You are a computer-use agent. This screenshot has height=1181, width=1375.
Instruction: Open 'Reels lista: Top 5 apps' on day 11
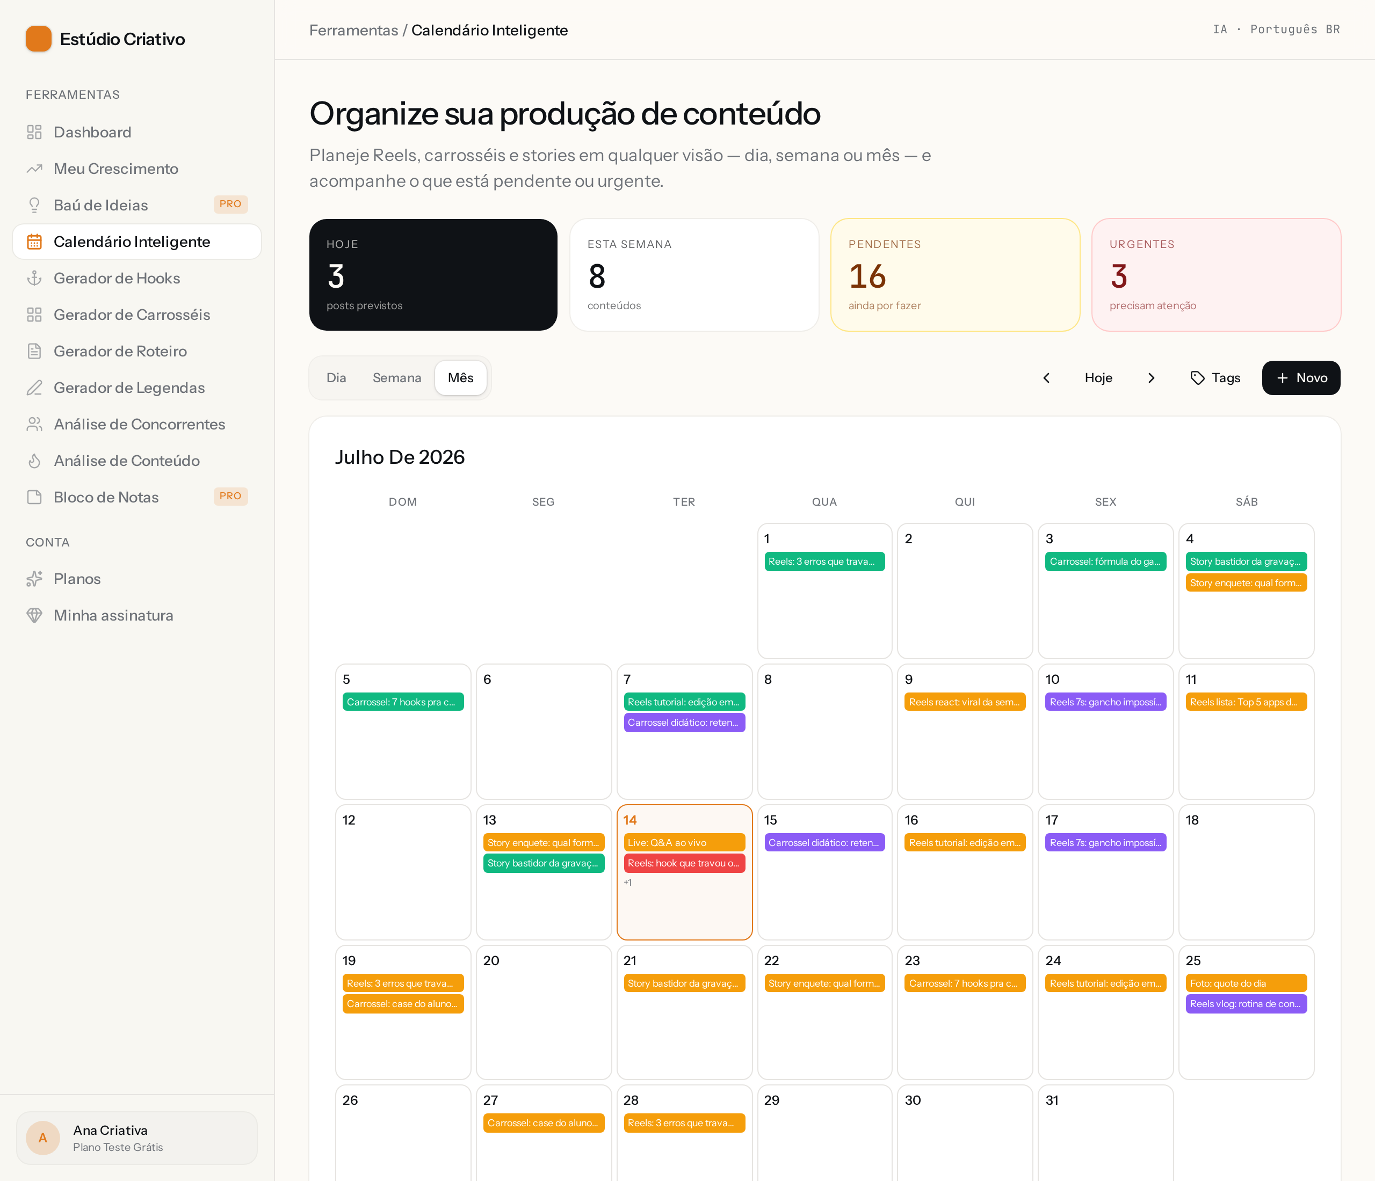(x=1246, y=702)
